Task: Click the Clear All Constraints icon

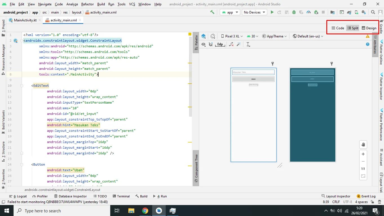Action: tap(231, 44)
